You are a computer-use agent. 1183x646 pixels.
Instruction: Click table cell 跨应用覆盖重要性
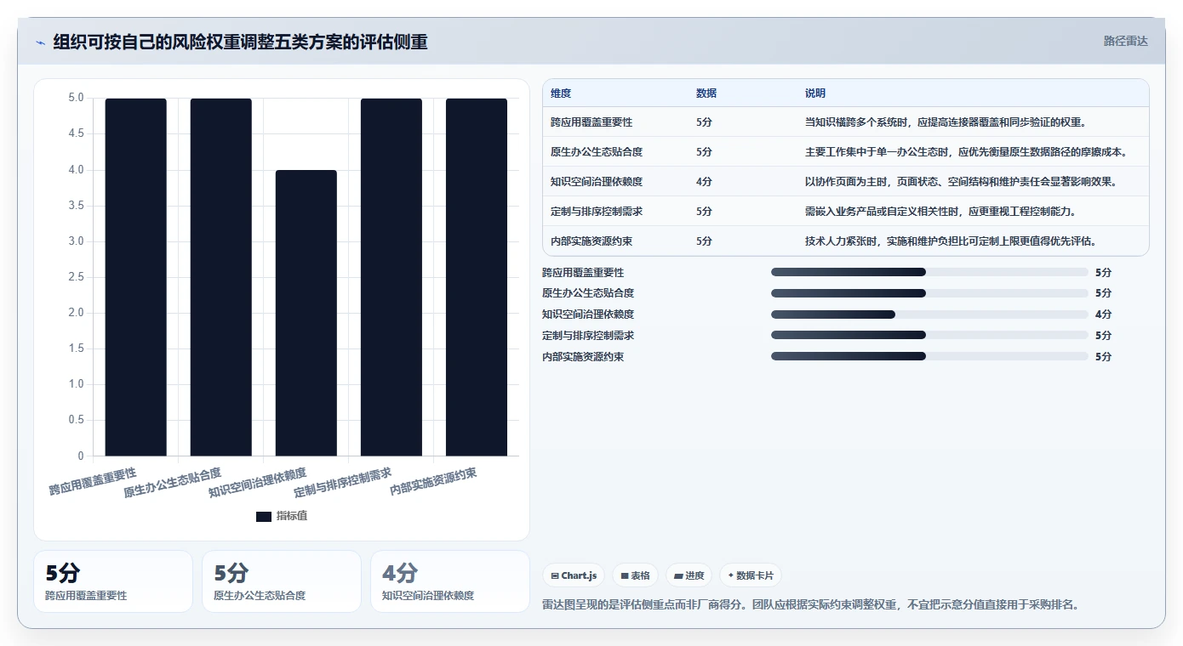click(591, 122)
